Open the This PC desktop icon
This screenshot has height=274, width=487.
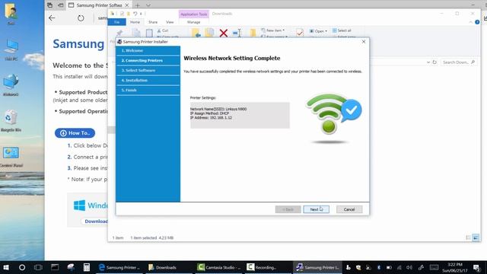tap(11, 49)
